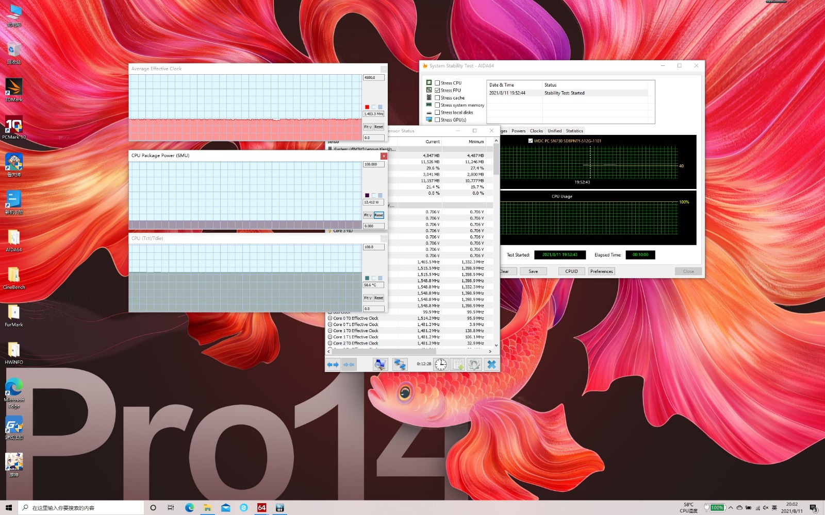Click the 100.000 max field in CPU Package Power
The height and width of the screenshot is (515, 825).
point(374,164)
